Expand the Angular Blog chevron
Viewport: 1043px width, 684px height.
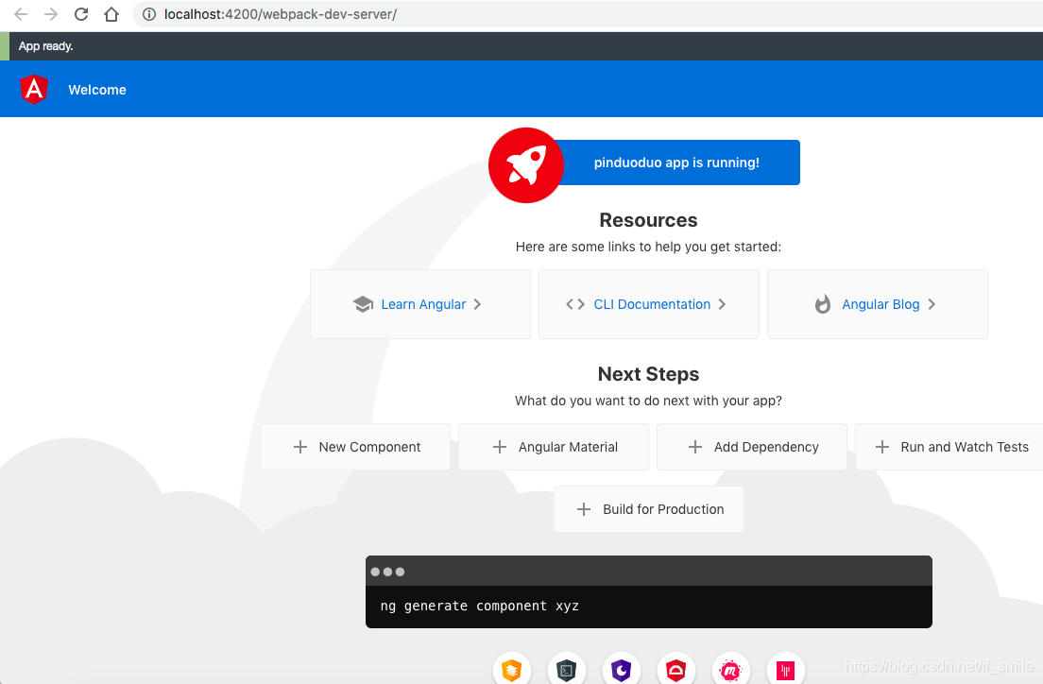[x=932, y=304]
